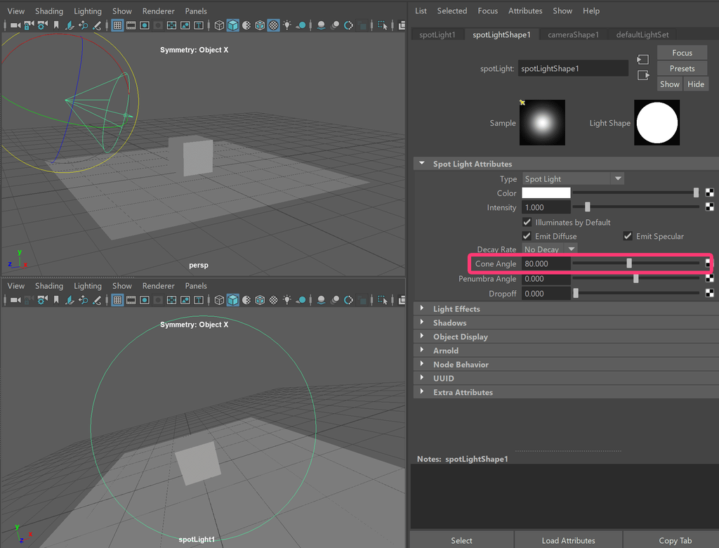
Task: Click Select Camera icon in persp panel toolbar
Action: pos(15,25)
